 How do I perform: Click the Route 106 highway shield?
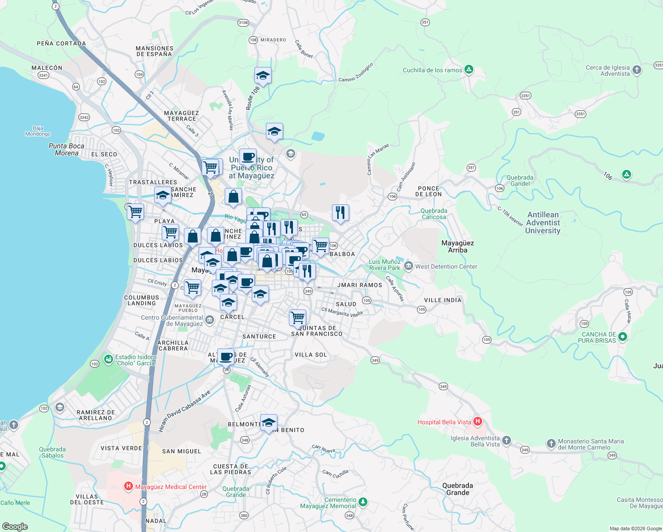tap(392, 196)
